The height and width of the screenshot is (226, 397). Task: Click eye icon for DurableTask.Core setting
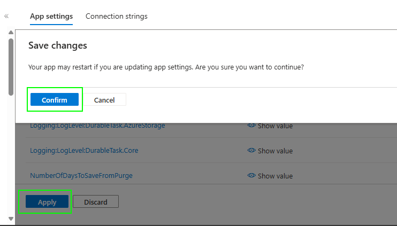251,151
